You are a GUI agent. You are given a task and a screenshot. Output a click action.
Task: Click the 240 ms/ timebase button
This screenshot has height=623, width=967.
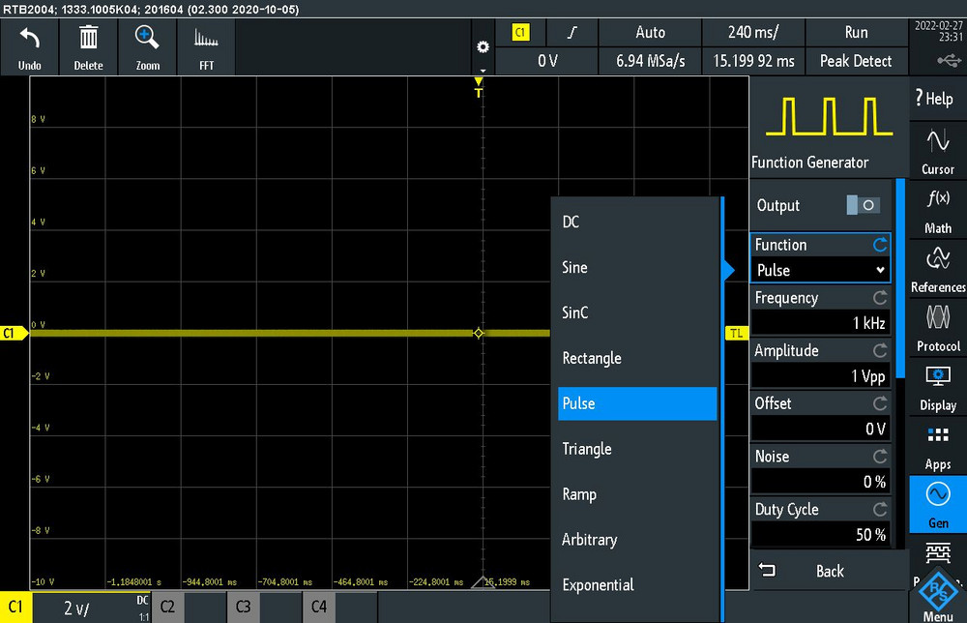(x=753, y=33)
